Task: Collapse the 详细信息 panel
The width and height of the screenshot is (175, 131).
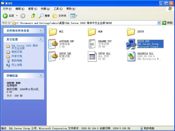Action: [41, 75]
